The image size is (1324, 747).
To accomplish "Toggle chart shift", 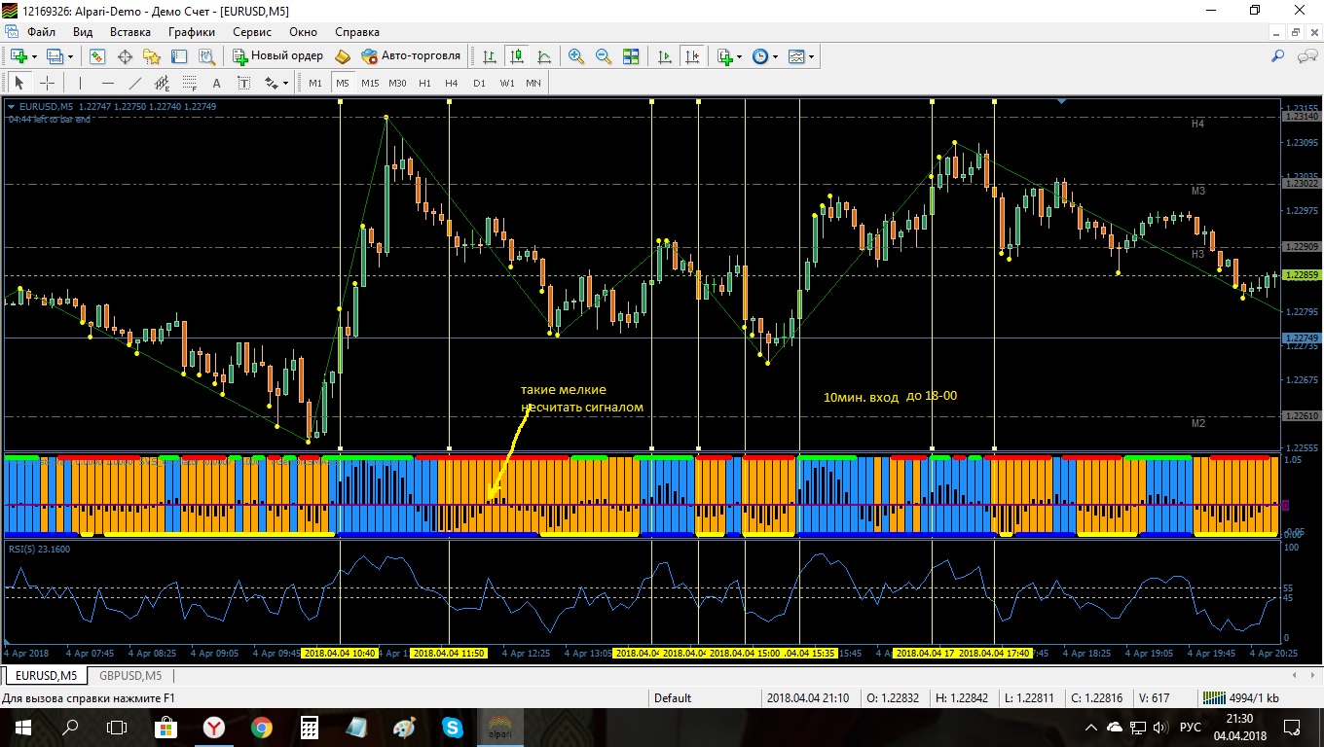I will [x=692, y=56].
